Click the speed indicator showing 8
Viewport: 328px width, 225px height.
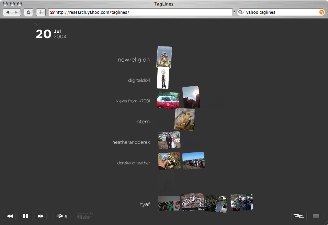[62, 216]
